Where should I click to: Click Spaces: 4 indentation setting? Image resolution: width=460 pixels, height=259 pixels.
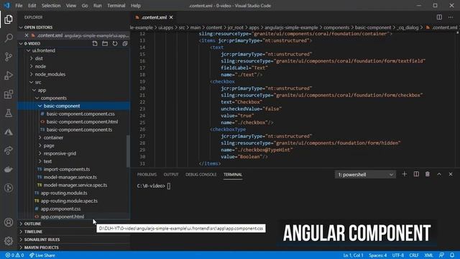pyautogui.click(x=378, y=255)
